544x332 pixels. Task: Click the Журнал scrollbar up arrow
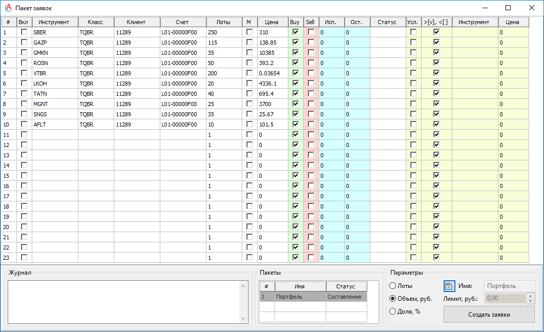pos(243,286)
